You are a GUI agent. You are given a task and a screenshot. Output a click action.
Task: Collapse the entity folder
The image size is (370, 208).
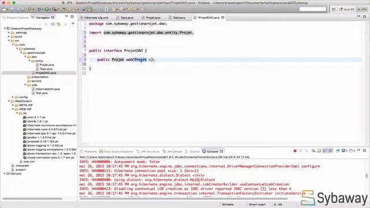(x=29, y=61)
